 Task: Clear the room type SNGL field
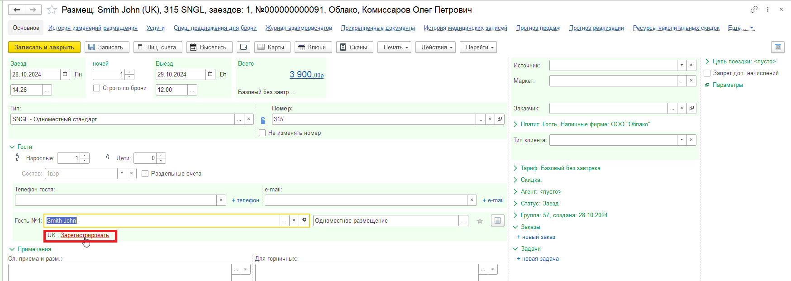248,119
